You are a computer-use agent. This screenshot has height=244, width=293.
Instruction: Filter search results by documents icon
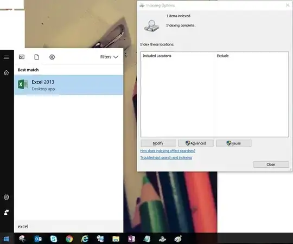(x=37, y=57)
